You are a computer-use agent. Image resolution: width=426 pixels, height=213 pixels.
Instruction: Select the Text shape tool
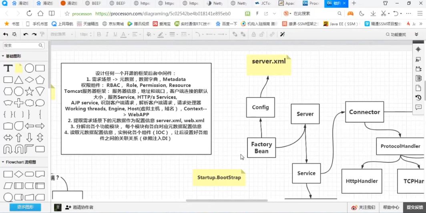(8, 68)
